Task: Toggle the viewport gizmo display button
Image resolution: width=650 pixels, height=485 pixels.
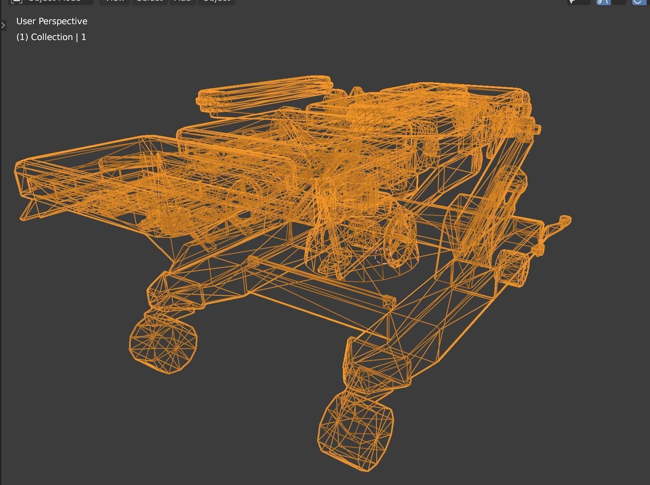Action: (604, 2)
